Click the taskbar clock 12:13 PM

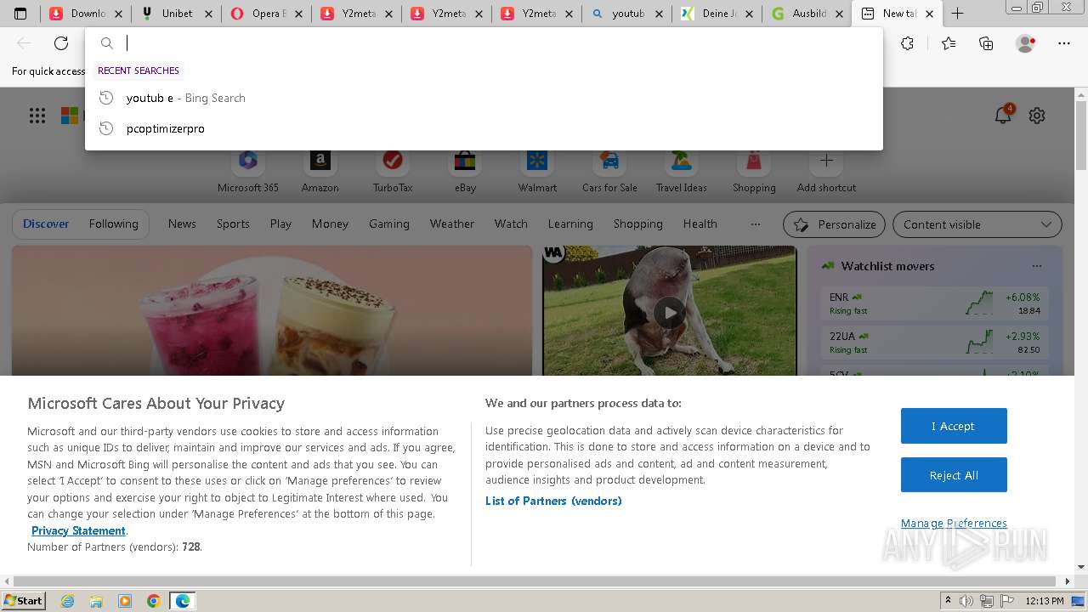[1045, 601]
